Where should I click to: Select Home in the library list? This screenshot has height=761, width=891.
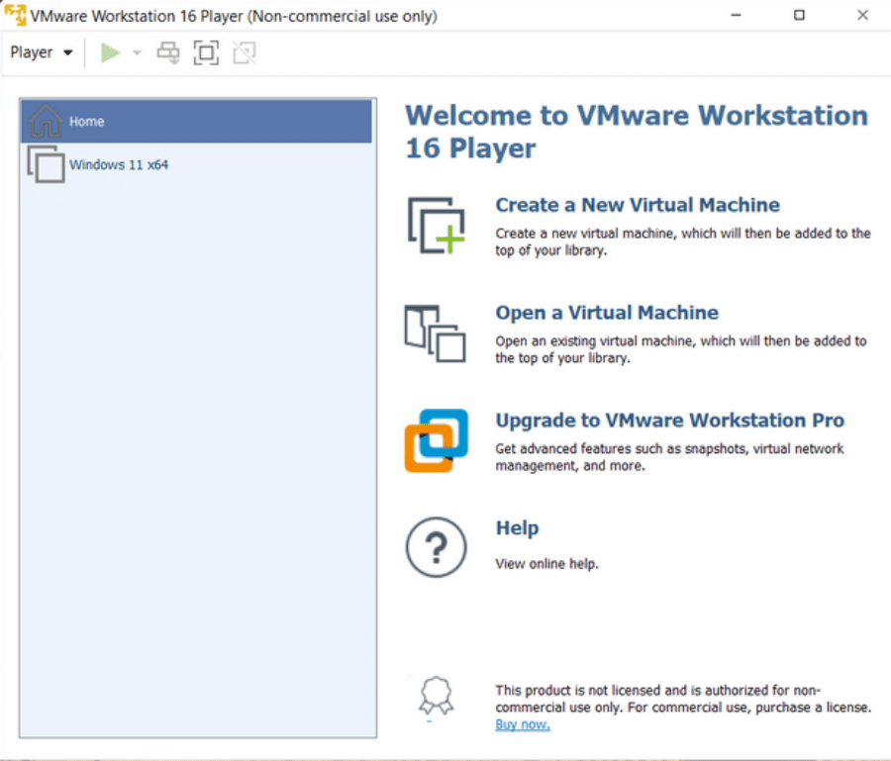[x=87, y=122]
